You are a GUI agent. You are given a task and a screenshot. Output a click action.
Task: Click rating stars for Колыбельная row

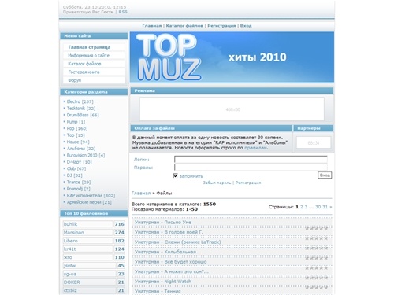tap(317, 258)
